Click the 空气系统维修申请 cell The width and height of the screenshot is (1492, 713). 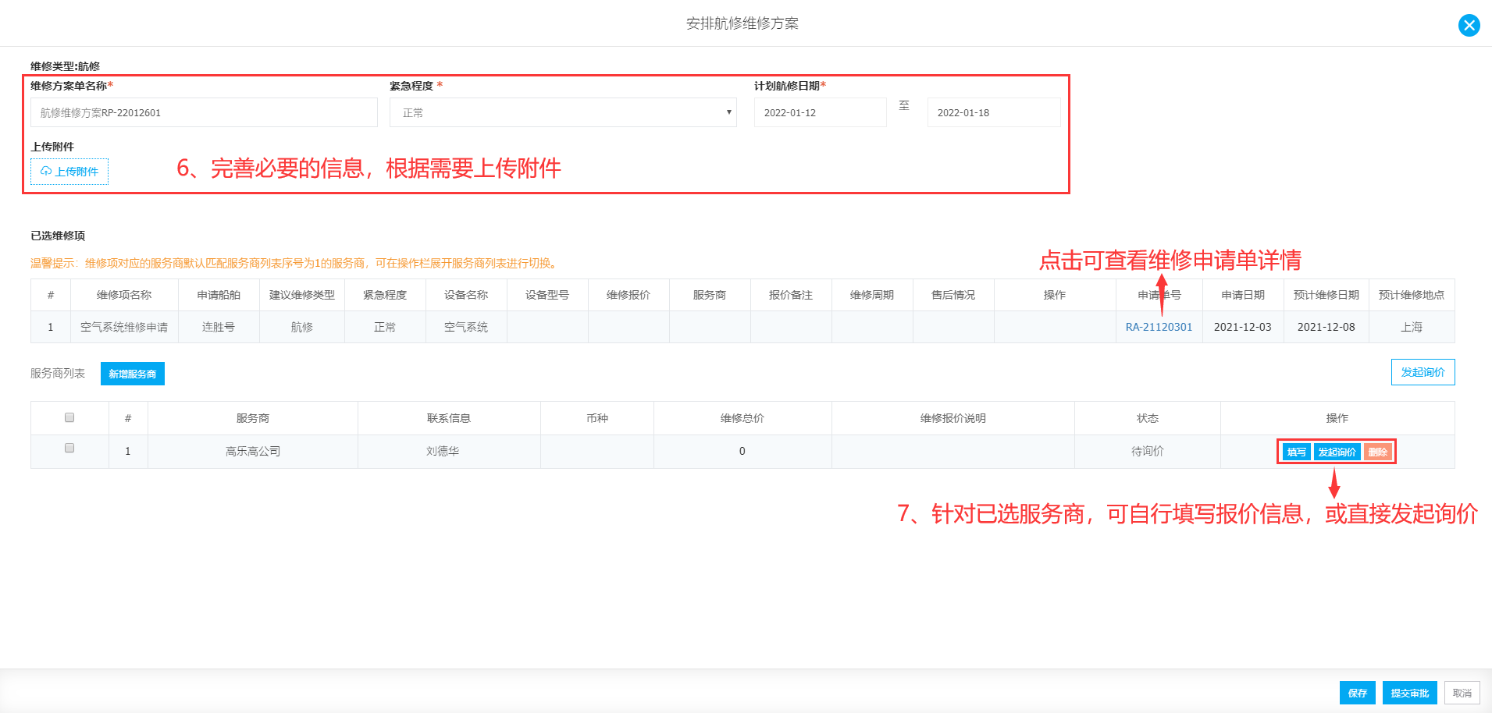pos(124,327)
